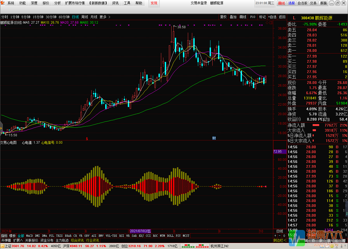Select the BOLL indicator tab

click(170, 236)
